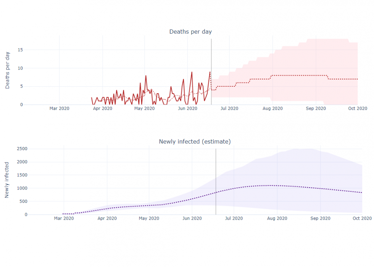Click "1000" y-axis tick on infections chart
Image resolution: width=374 pixels, height=267 pixels.
[x=21, y=188]
